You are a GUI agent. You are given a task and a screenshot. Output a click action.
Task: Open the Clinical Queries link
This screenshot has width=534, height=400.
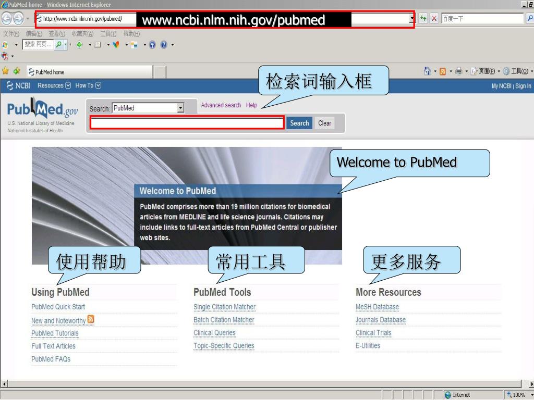pyautogui.click(x=214, y=333)
